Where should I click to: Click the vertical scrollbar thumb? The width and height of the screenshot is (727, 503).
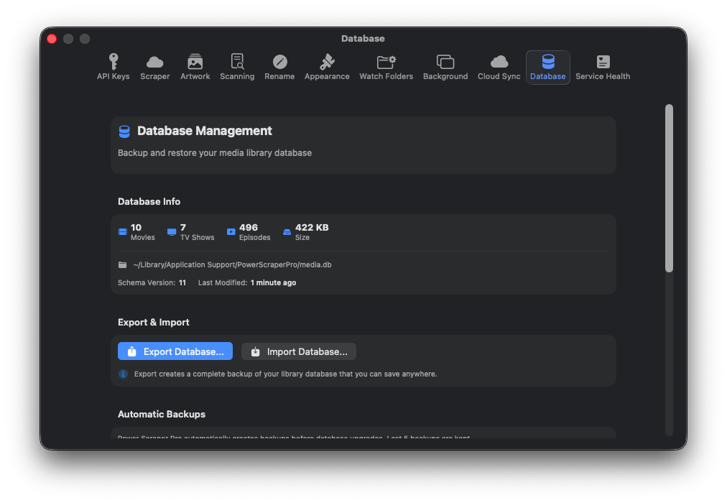(669, 188)
